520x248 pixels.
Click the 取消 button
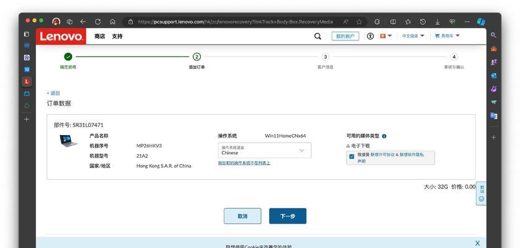pyautogui.click(x=242, y=216)
